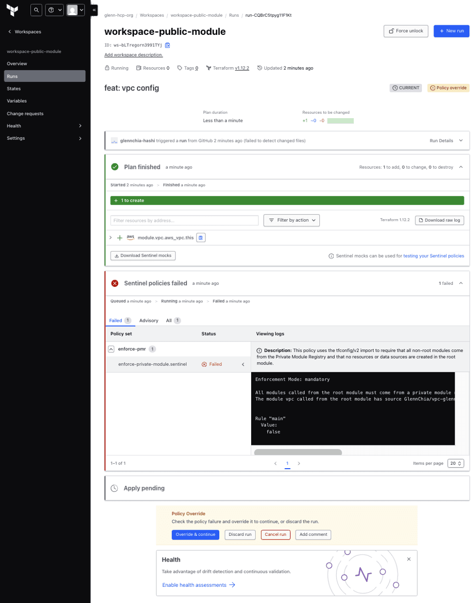Start a New run
This screenshot has width=473, height=603.
coord(451,31)
